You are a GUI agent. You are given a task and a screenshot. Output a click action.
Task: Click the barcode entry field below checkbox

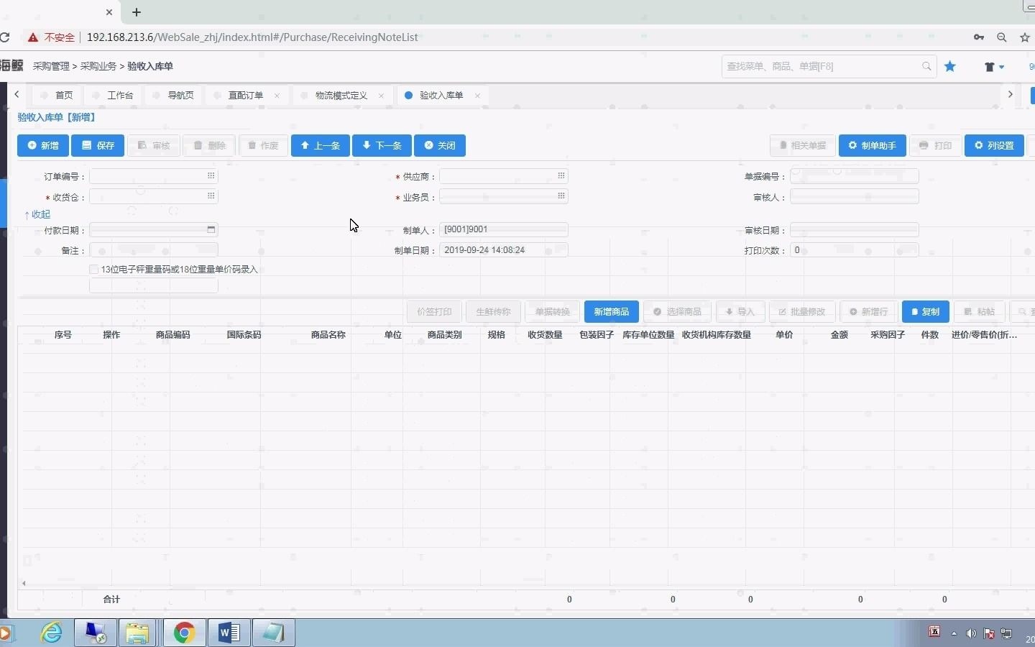[154, 285]
